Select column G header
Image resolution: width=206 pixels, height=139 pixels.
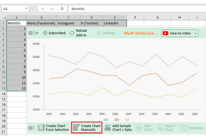pyautogui.click(x=158, y=17)
